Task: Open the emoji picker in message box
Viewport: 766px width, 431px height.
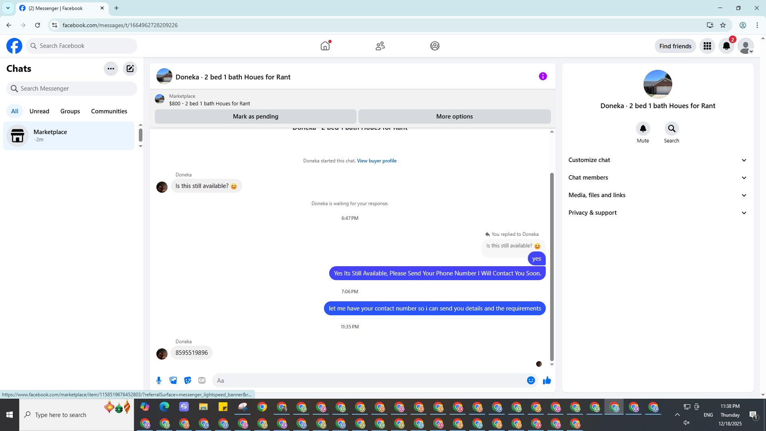Action: point(531,380)
